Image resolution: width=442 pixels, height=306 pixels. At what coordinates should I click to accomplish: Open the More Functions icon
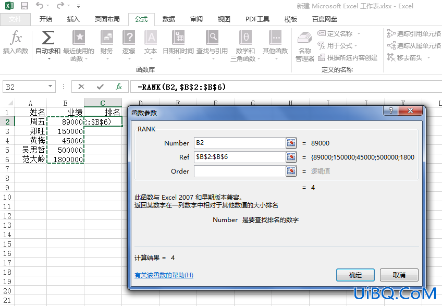coord(275,38)
